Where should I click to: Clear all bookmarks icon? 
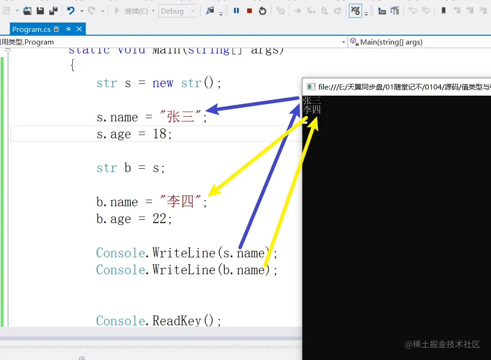click(483, 11)
